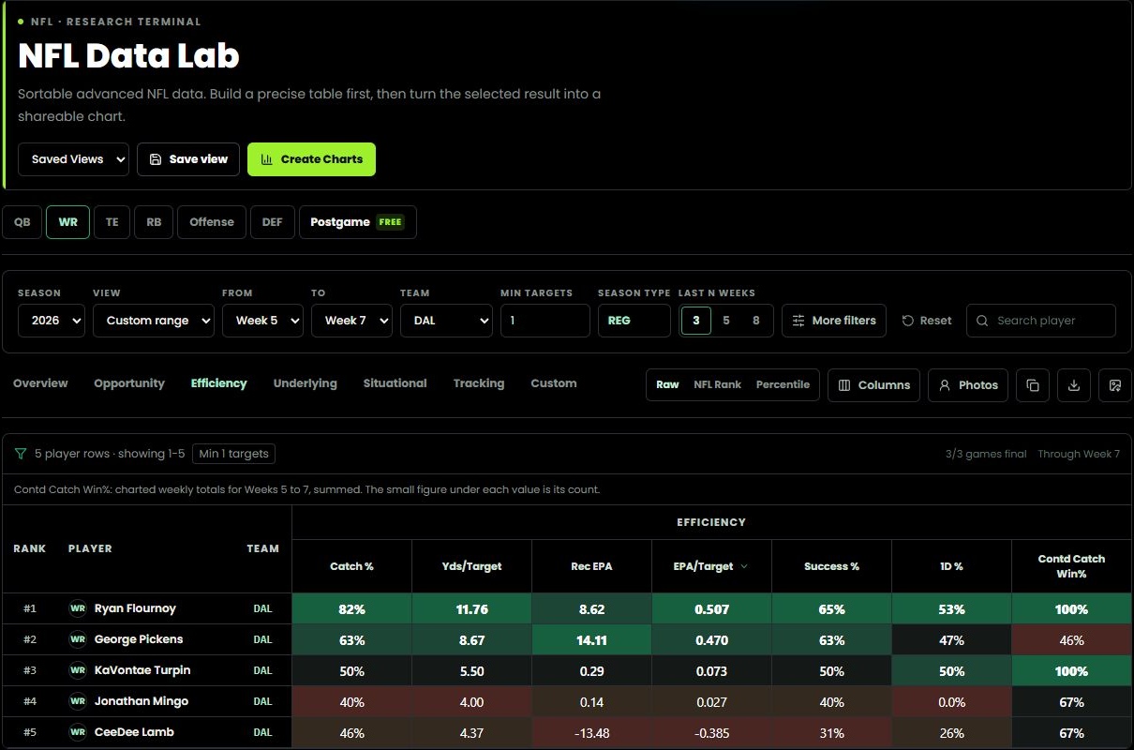Click WR badge beside George Pickens
Screen dimensions: 1134x750
[x=77, y=639]
